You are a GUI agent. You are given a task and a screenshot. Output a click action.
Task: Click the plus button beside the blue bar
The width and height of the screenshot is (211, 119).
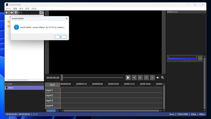200,58
